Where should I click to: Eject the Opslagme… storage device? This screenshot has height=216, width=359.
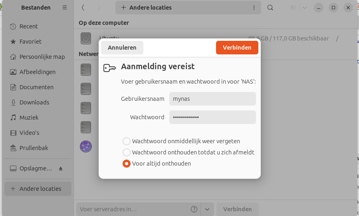coord(61,168)
